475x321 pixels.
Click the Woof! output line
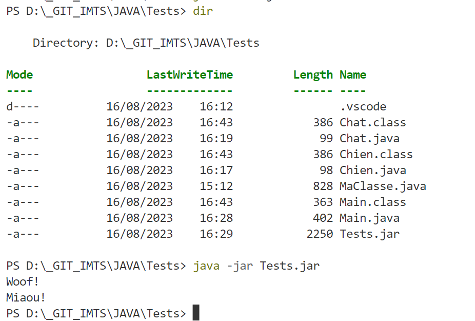click(23, 282)
